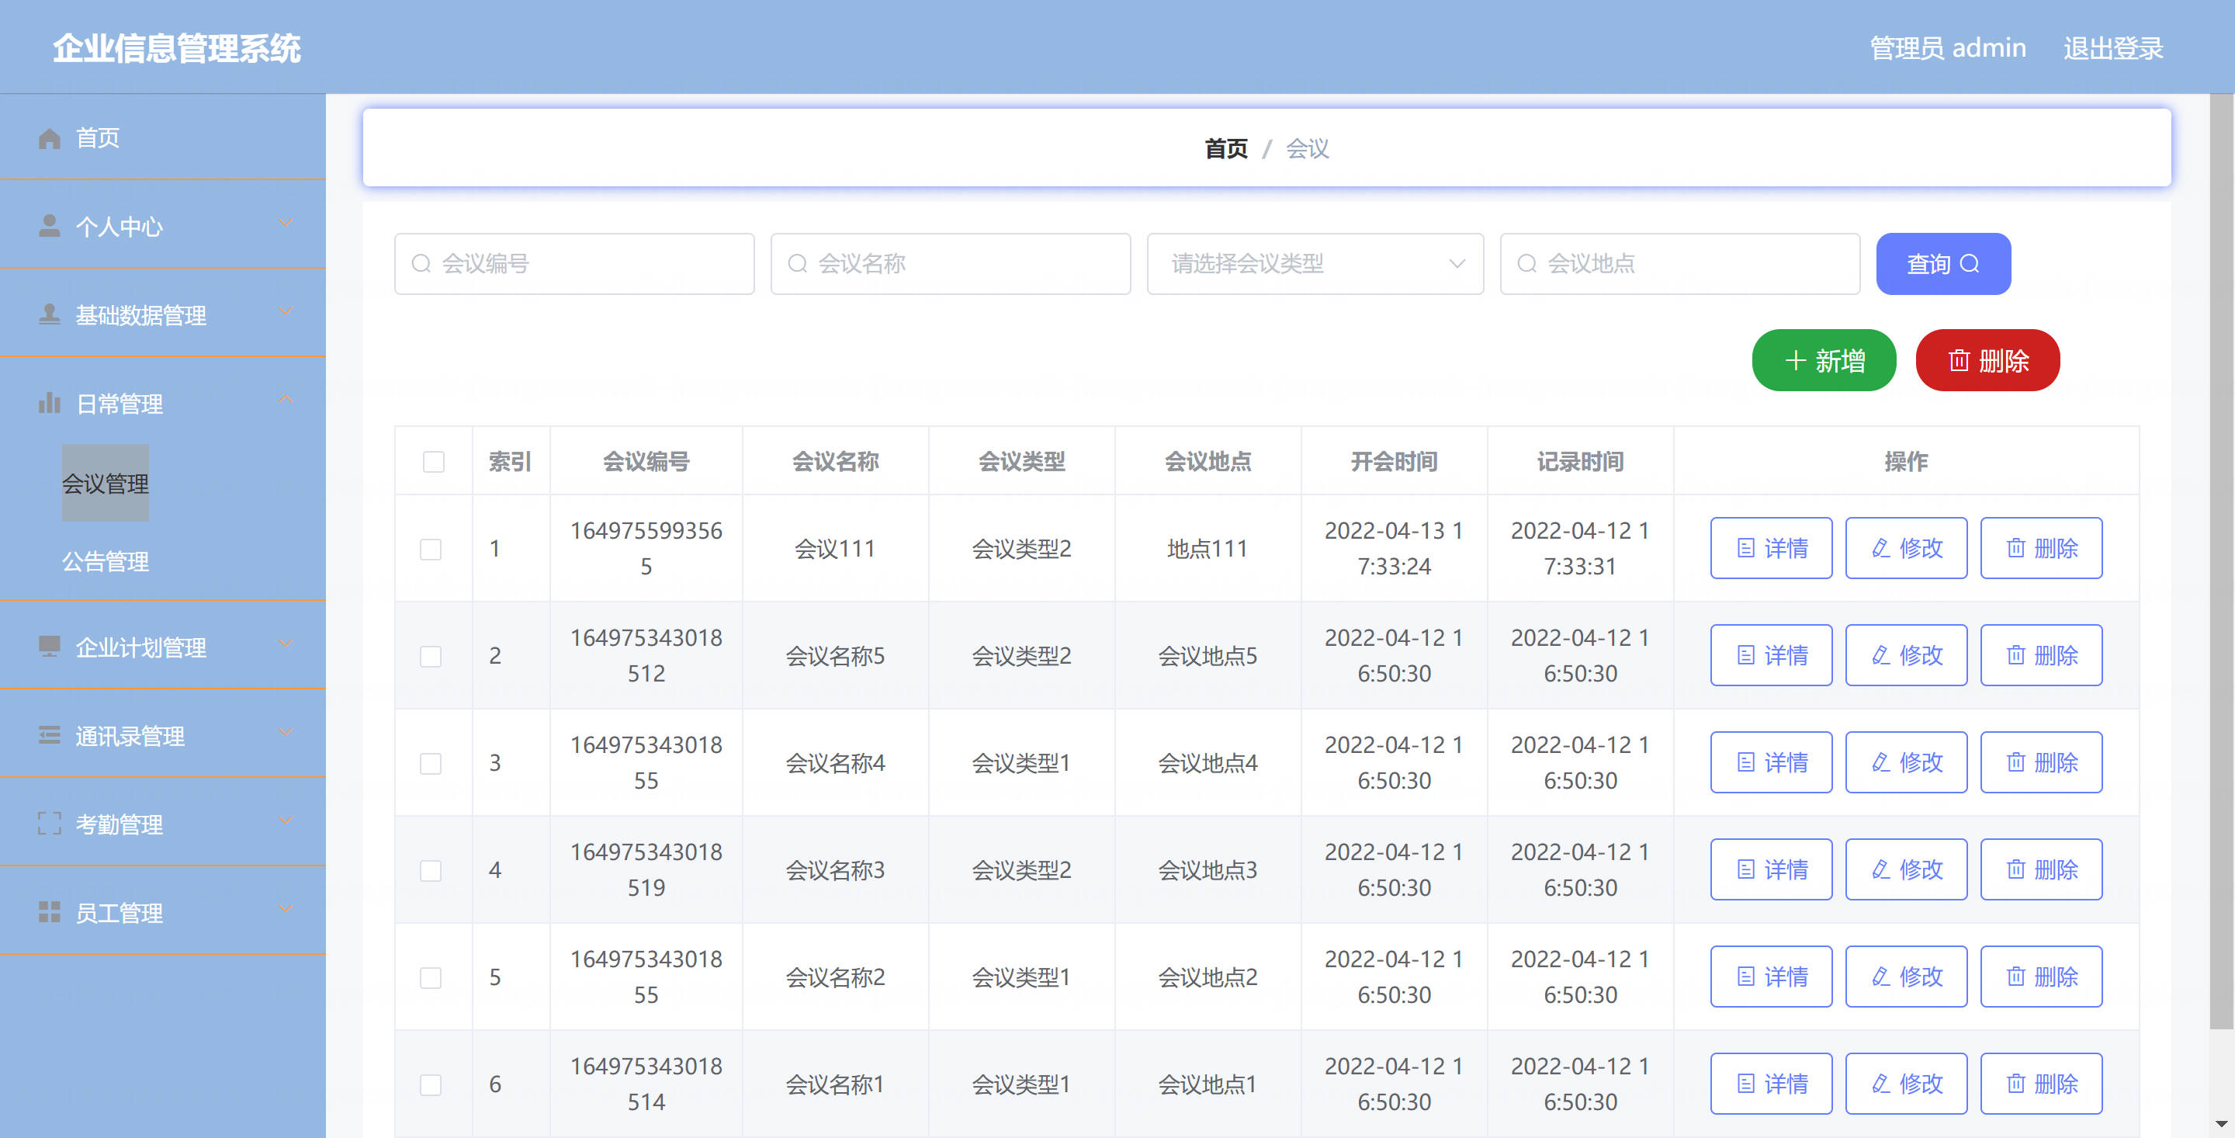Click the blue 查询 button

[1942, 264]
